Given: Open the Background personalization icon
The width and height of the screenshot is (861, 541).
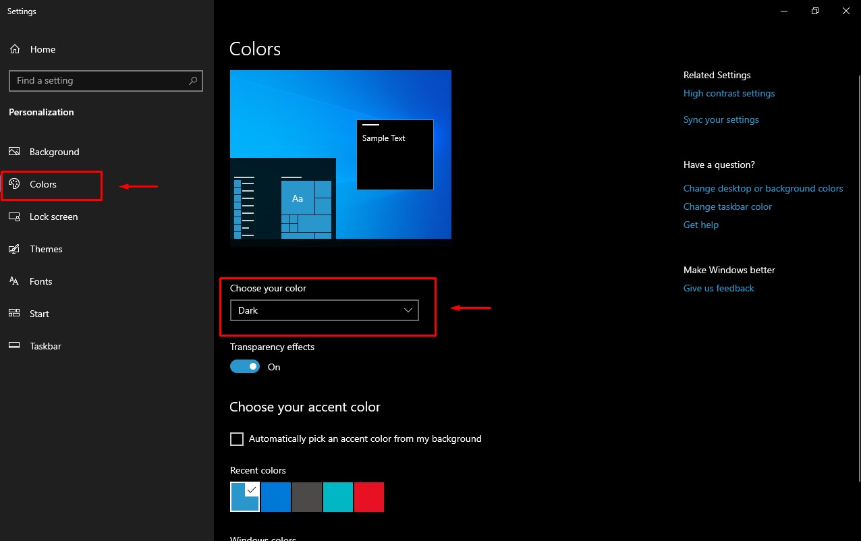Looking at the screenshot, I should pyautogui.click(x=14, y=152).
